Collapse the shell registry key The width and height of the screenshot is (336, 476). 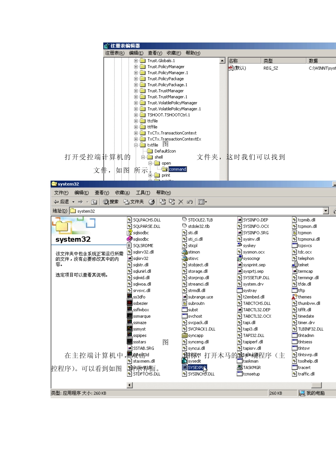(143, 157)
